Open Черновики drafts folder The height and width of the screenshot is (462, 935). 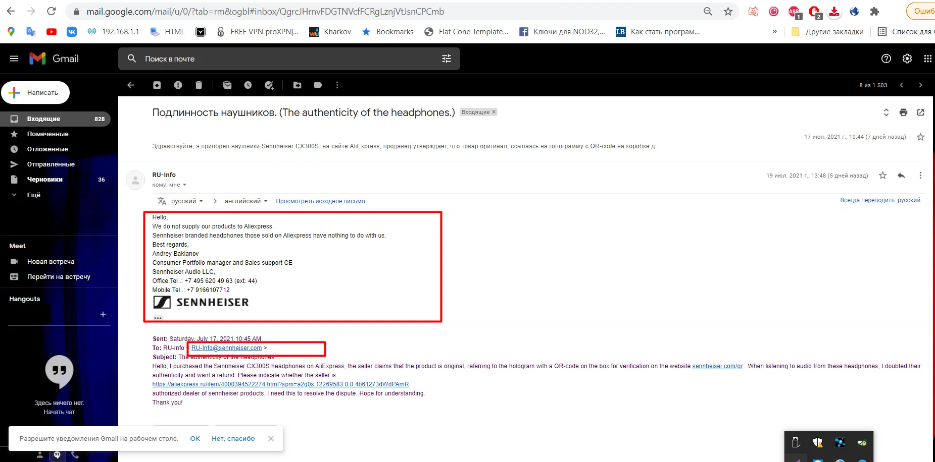(x=55, y=180)
